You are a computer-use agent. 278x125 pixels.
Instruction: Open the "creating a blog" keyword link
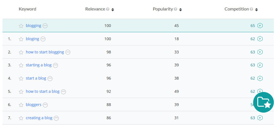pyautogui.click(x=39, y=118)
